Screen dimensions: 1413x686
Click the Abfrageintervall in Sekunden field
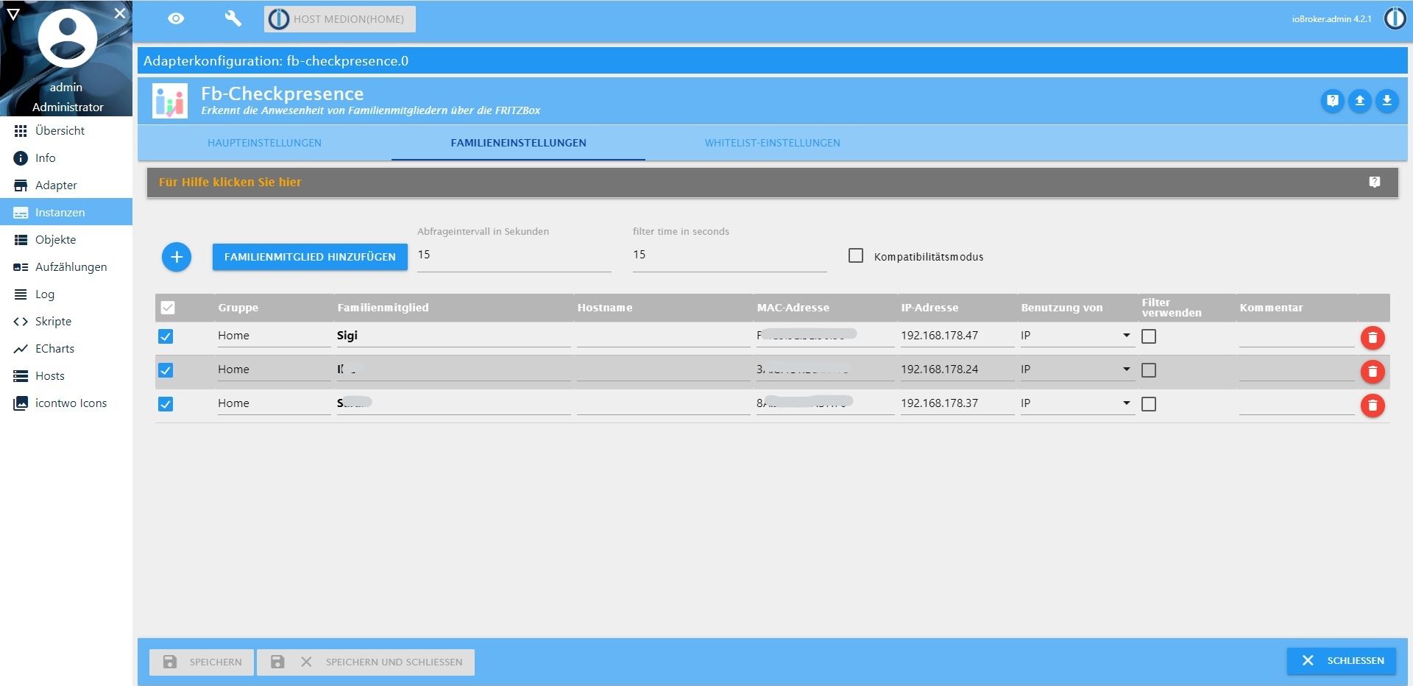click(x=514, y=255)
